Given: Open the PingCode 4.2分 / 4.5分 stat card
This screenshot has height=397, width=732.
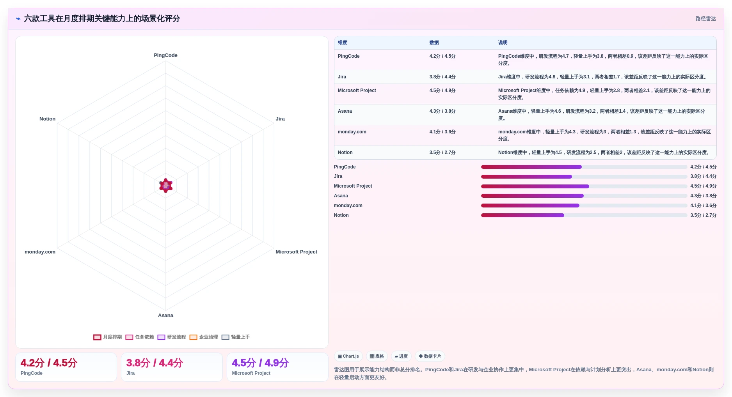Looking at the screenshot, I should tap(66, 367).
